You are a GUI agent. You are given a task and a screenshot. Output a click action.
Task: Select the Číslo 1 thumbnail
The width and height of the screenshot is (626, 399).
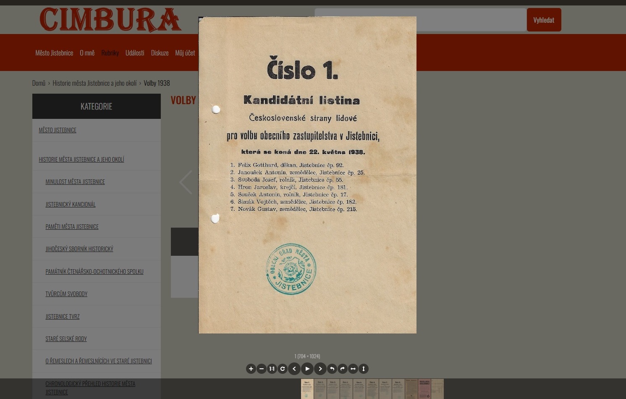(307, 389)
